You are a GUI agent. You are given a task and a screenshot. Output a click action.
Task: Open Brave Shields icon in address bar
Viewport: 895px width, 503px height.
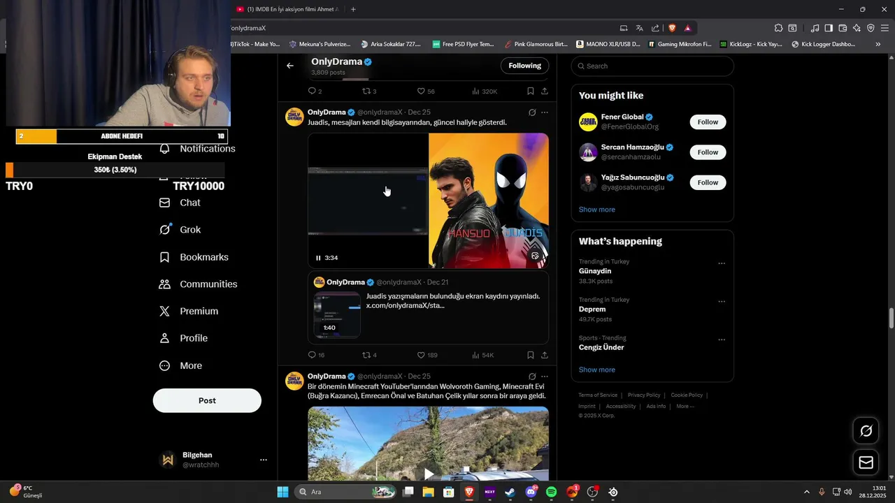tap(673, 28)
